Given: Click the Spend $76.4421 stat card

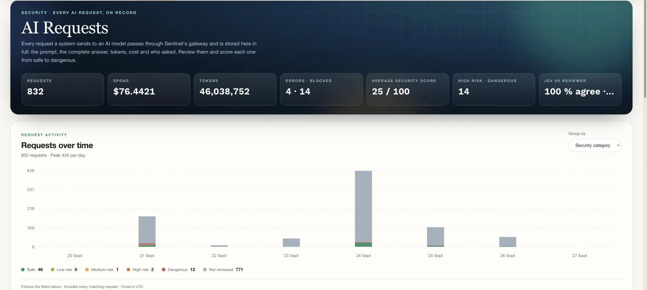Looking at the screenshot, I should (149, 89).
